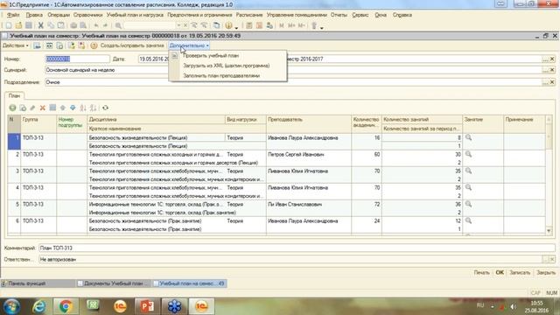Select Загрузить из XML menu item
The width and height of the screenshot is (560, 315).
point(227,66)
